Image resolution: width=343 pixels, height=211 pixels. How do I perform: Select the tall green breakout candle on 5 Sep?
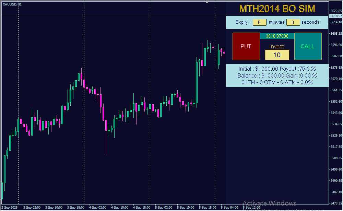[x=197, y=82]
